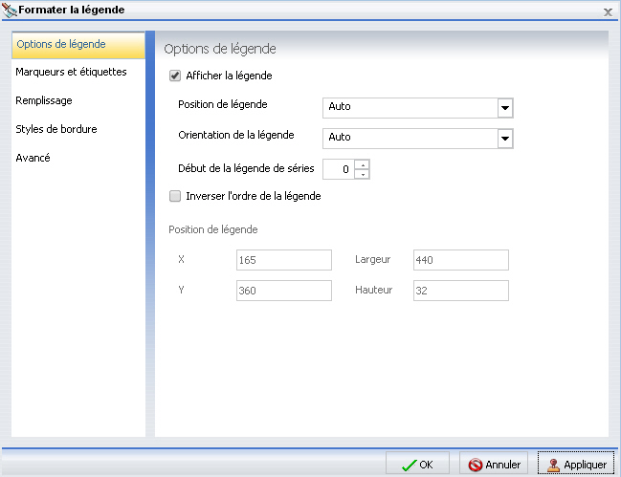Click the Options de légende panel heading
This screenshot has height=477, width=621.
pos(220,49)
